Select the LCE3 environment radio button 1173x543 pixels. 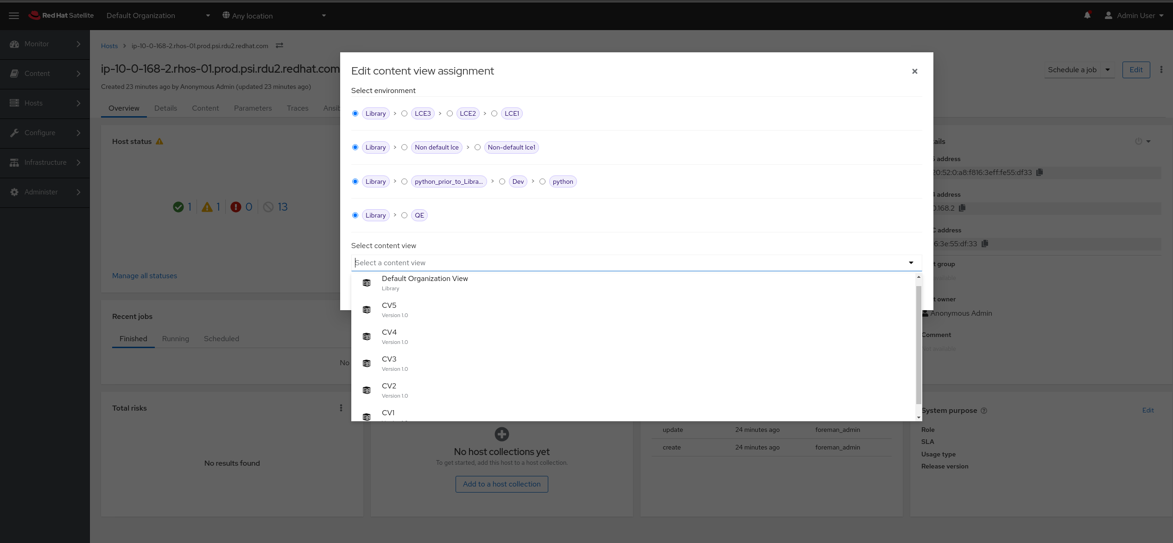tap(404, 113)
